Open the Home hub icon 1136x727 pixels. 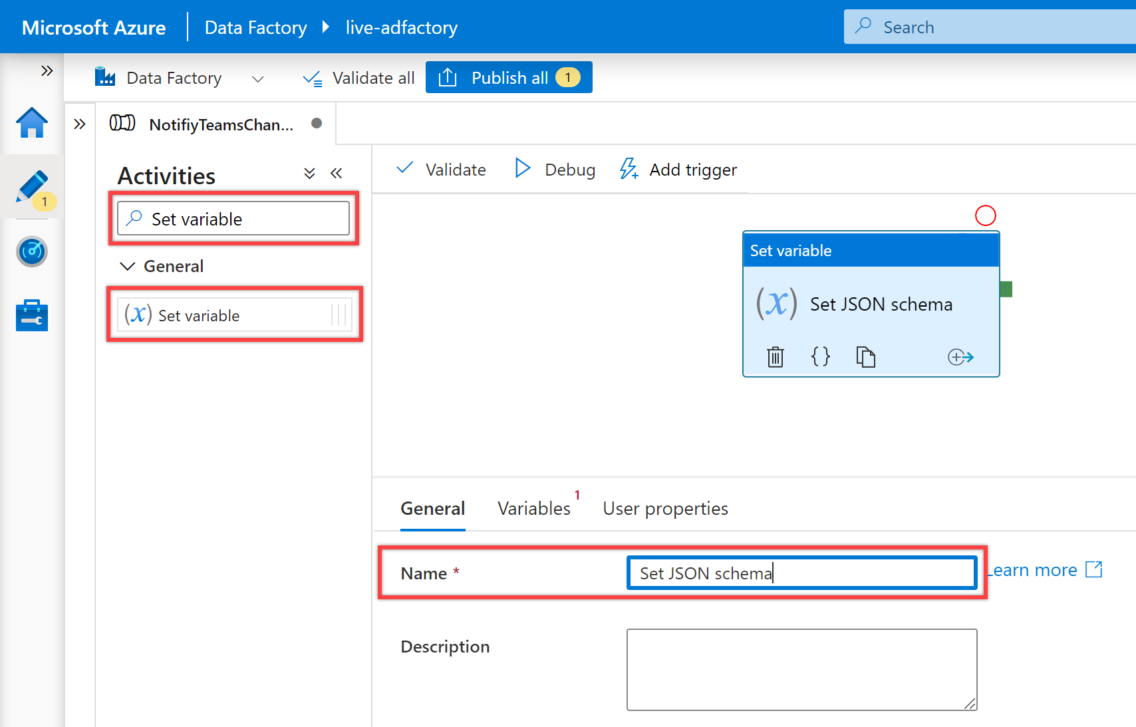tap(32, 123)
